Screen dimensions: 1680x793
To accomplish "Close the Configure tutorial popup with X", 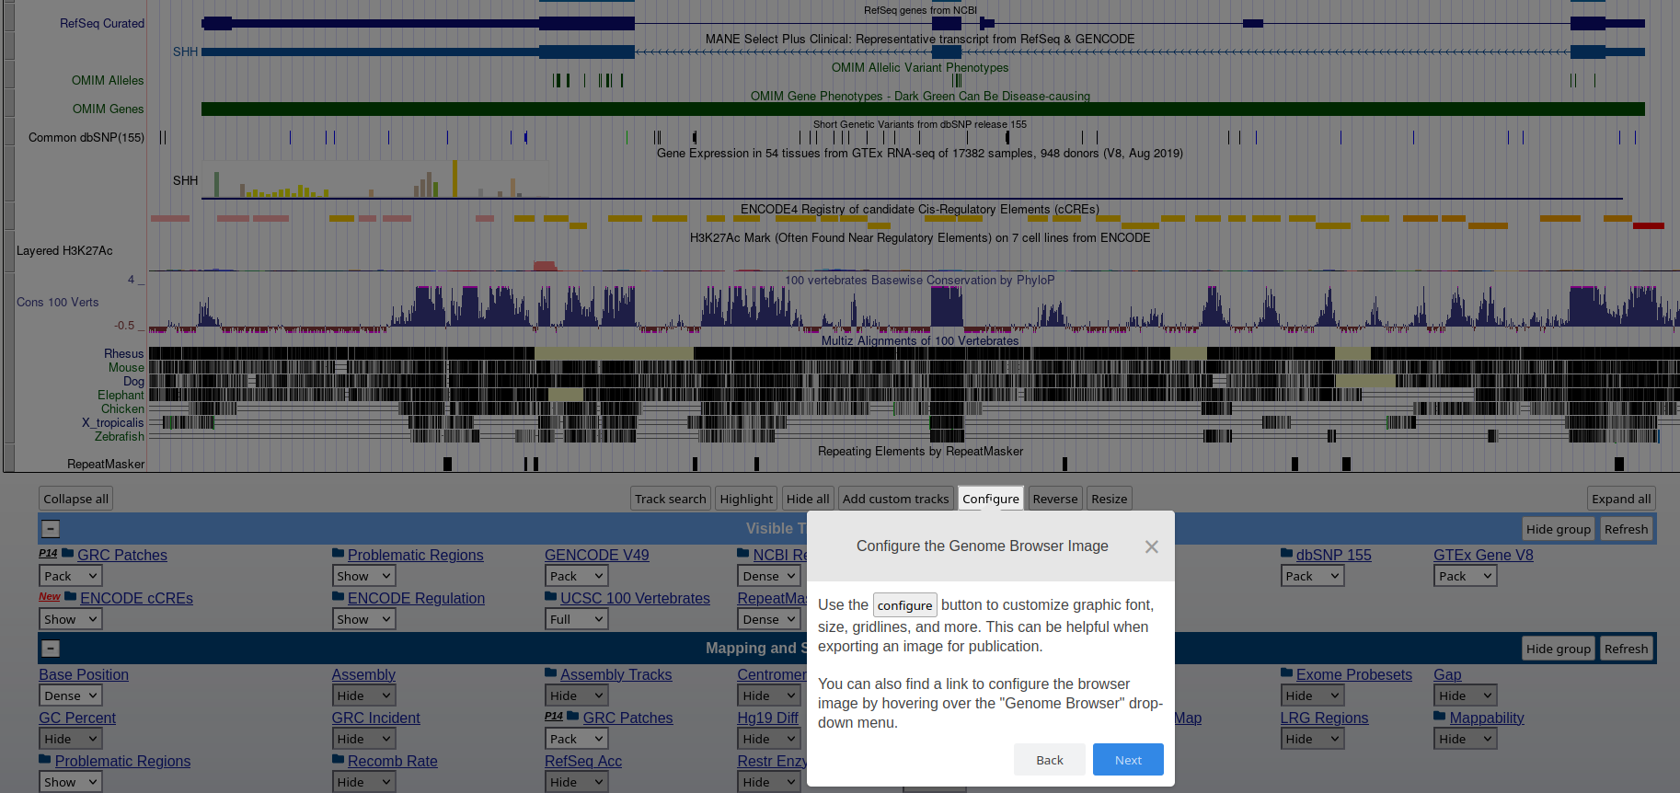I will 1151,546.
